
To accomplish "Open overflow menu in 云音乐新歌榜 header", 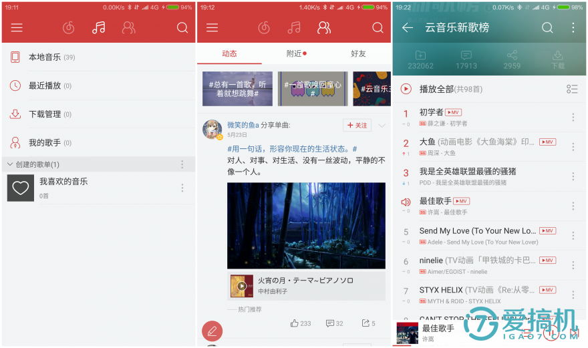I will point(573,27).
